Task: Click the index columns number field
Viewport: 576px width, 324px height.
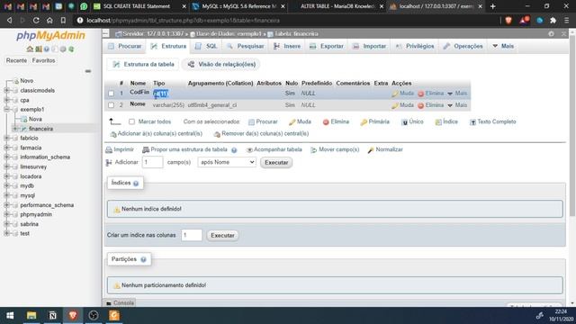Action: point(192,235)
